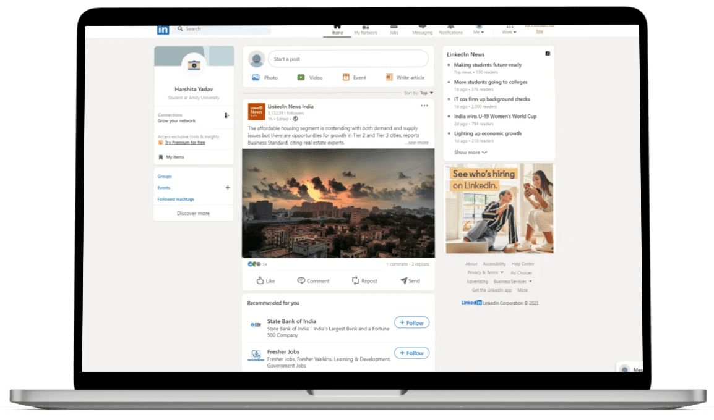Open Sort by Top dropdown
The width and height of the screenshot is (714, 420).
pyautogui.click(x=418, y=93)
